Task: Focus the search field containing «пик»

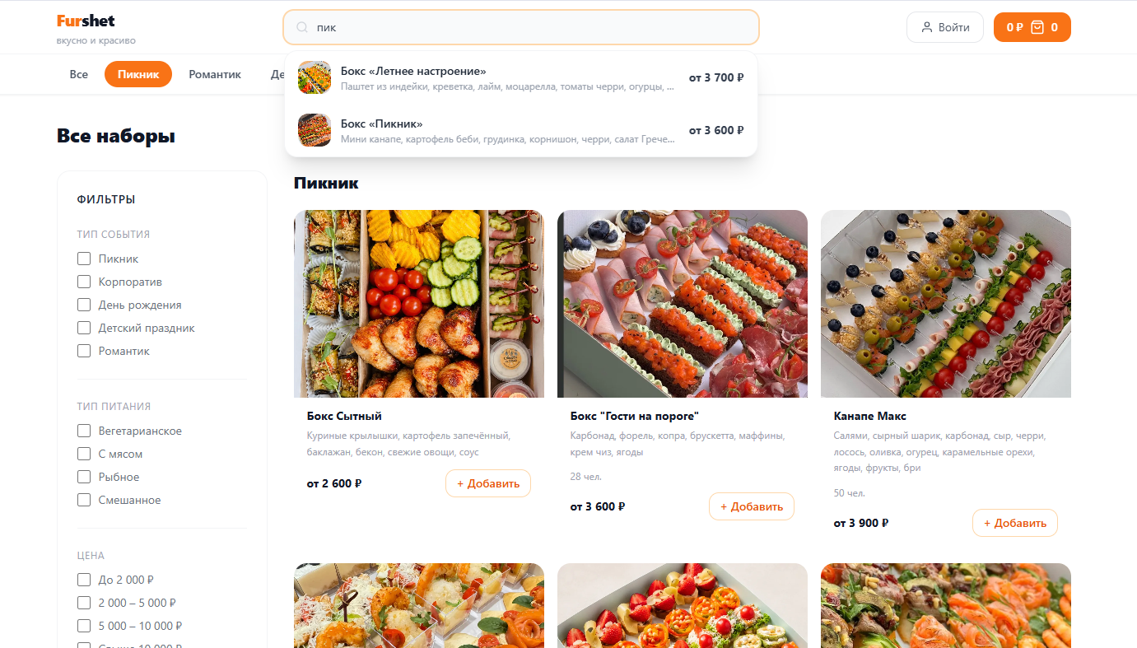Action: (521, 27)
